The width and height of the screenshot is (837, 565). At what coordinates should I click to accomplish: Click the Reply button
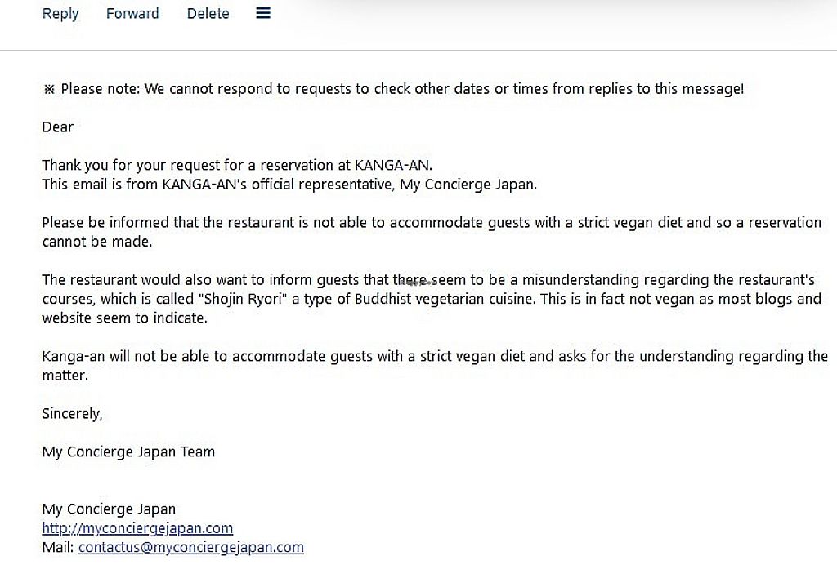point(60,14)
